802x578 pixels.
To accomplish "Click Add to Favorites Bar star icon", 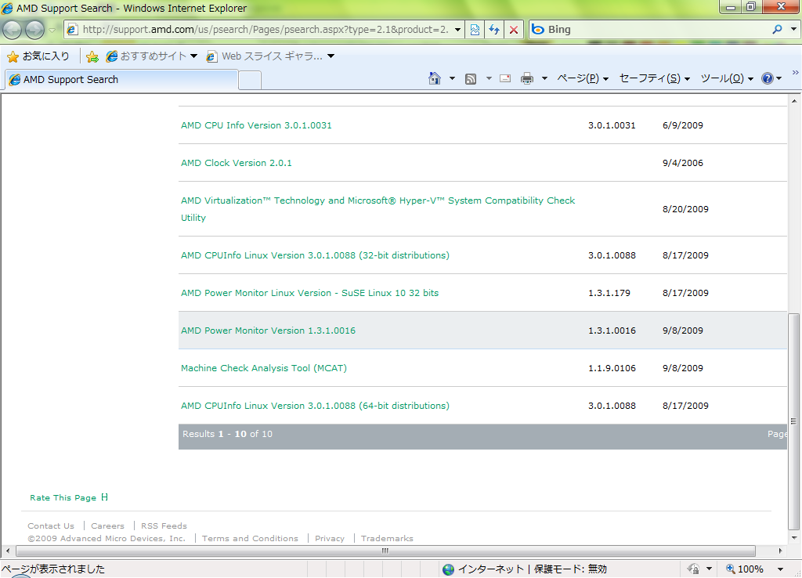I will click(x=92, y=56).
